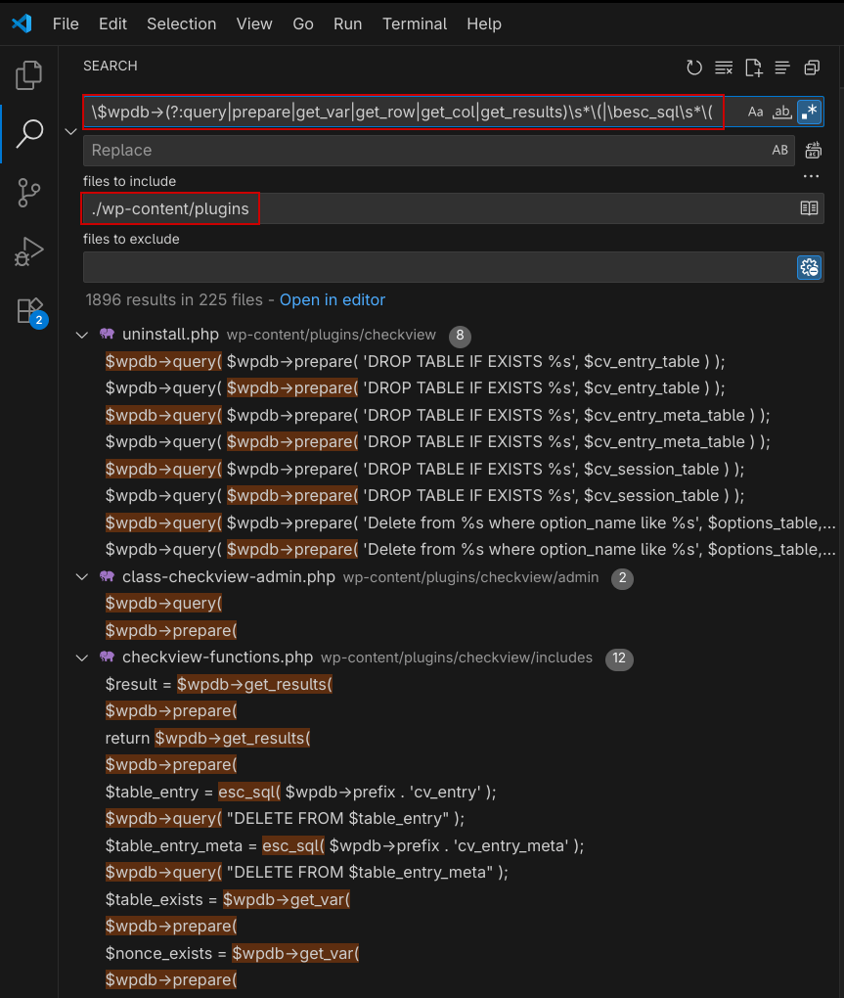This screenshot has height=998, width=844.
Task: Open the Selection menu
Action: [181, 23]
